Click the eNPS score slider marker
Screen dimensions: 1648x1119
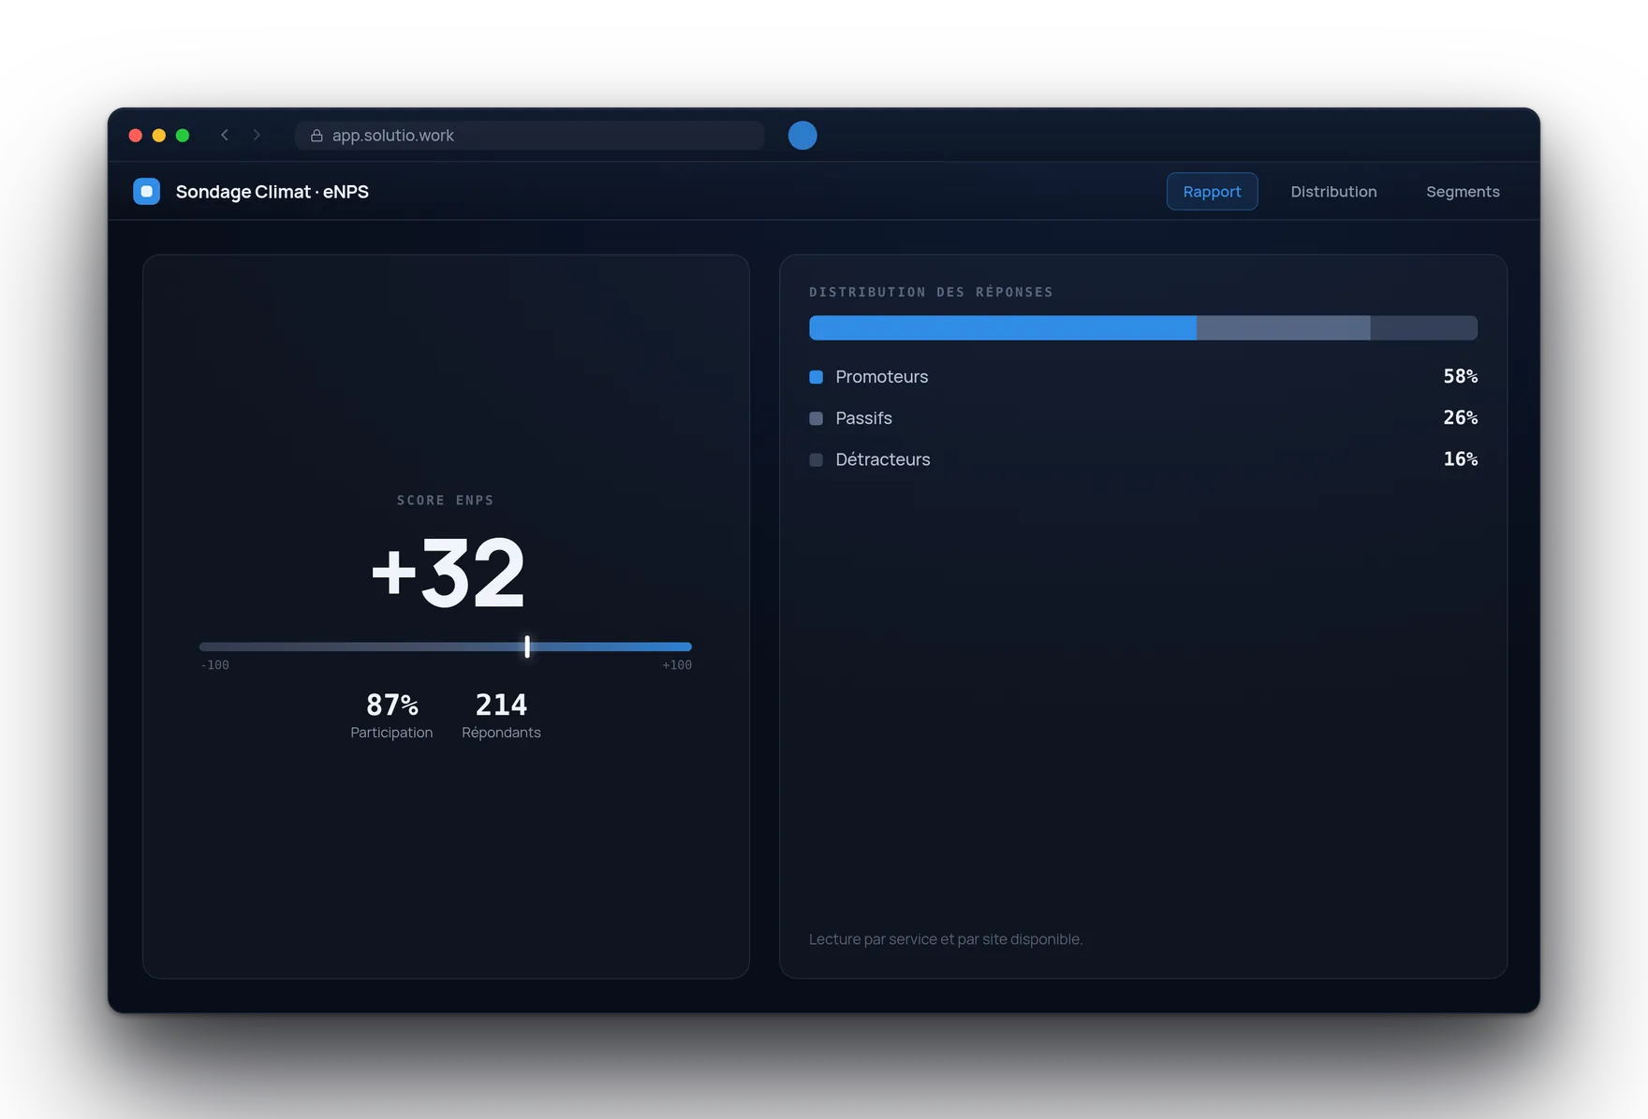pos(527,647)
